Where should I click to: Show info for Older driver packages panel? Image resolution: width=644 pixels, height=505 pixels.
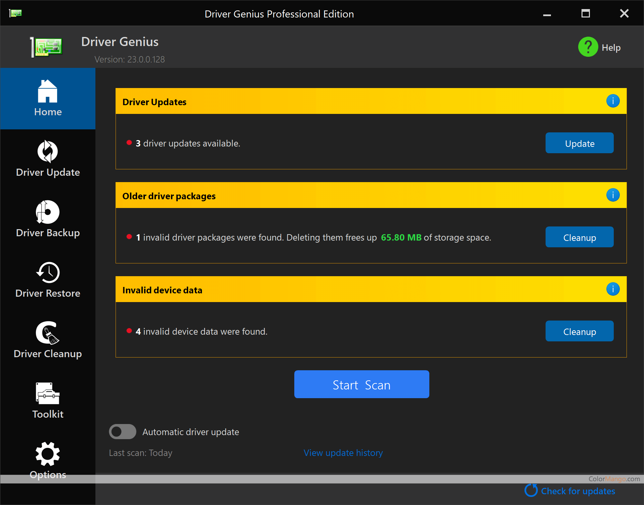(x=613, y=195)
